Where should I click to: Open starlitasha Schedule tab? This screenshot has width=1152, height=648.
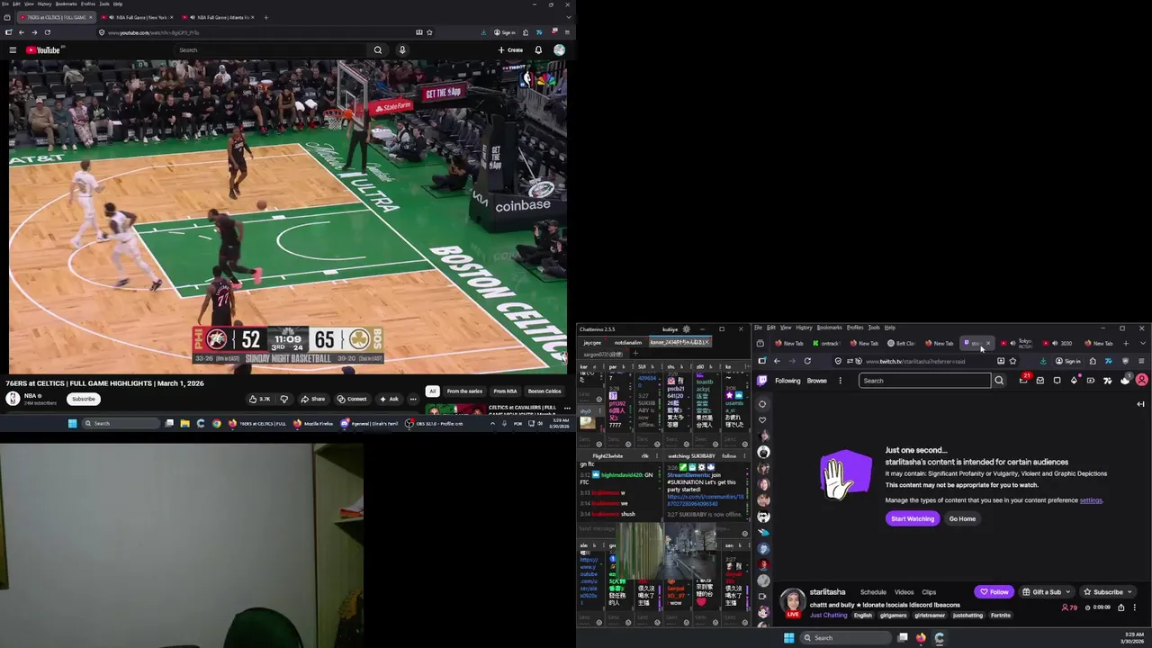point(873,592)
